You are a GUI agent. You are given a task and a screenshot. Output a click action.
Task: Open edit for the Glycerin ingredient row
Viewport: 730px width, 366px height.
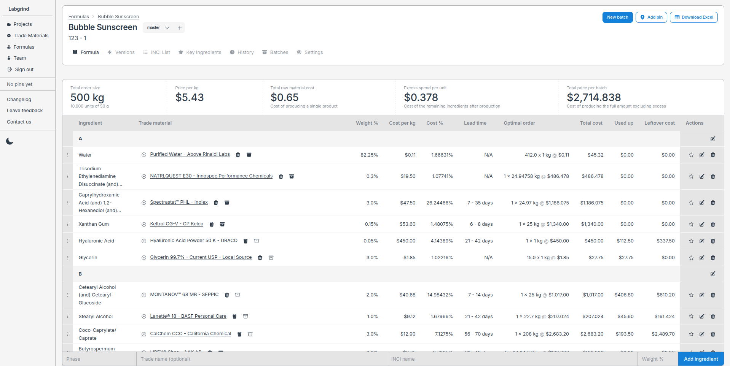[x=702, y=258]
